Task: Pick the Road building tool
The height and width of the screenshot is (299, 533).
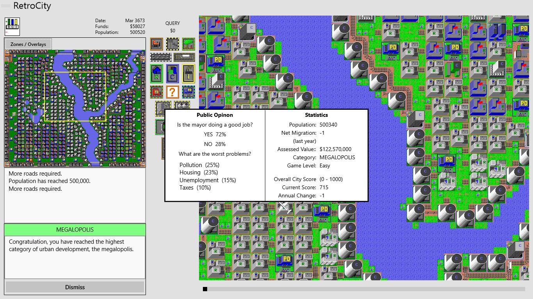Action: click(160, 57)
